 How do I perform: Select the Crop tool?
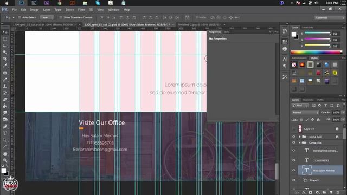5,59
